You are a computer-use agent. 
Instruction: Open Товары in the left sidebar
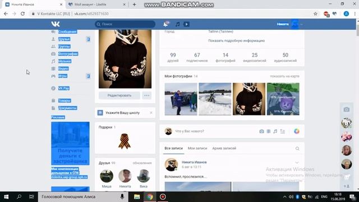pyautogui.click(x=65, y=100)
